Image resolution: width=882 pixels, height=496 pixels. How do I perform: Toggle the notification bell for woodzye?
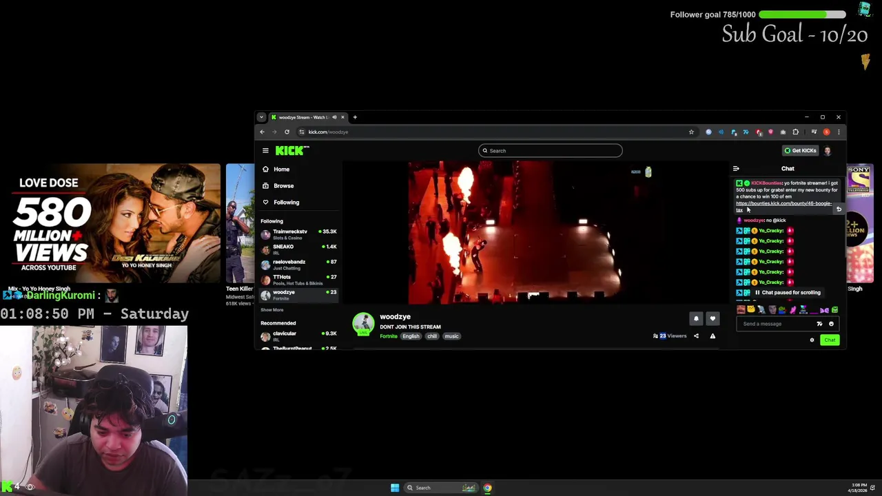pyautogui.click(x=696, y=319)
